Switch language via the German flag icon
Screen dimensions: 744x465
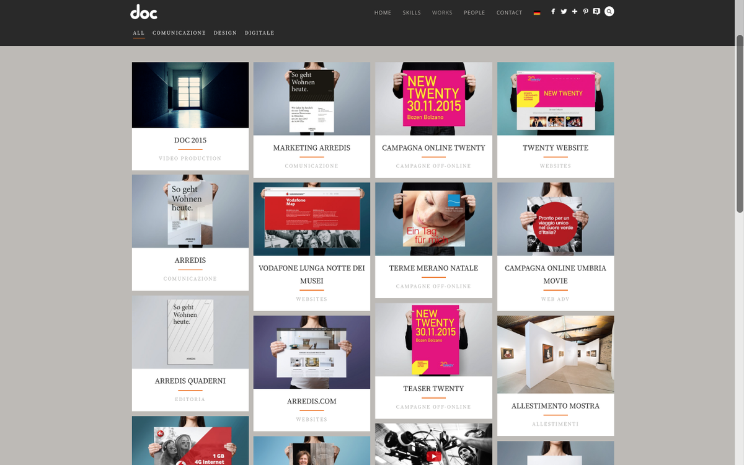537,12
